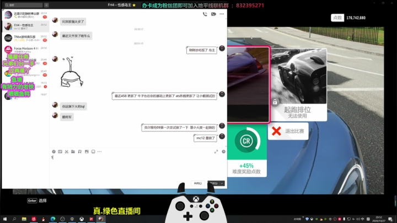Open the NetEase Music taskbar icon
The image size is (397, 223).
(34, 219)
